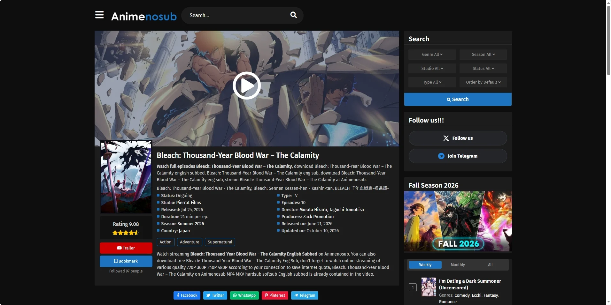
Task: Select the Adventure genre tag
Action: pyautogui.click(x=189, y=242)
